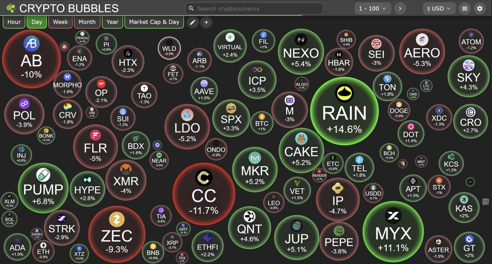Select the M bubble

289,110
